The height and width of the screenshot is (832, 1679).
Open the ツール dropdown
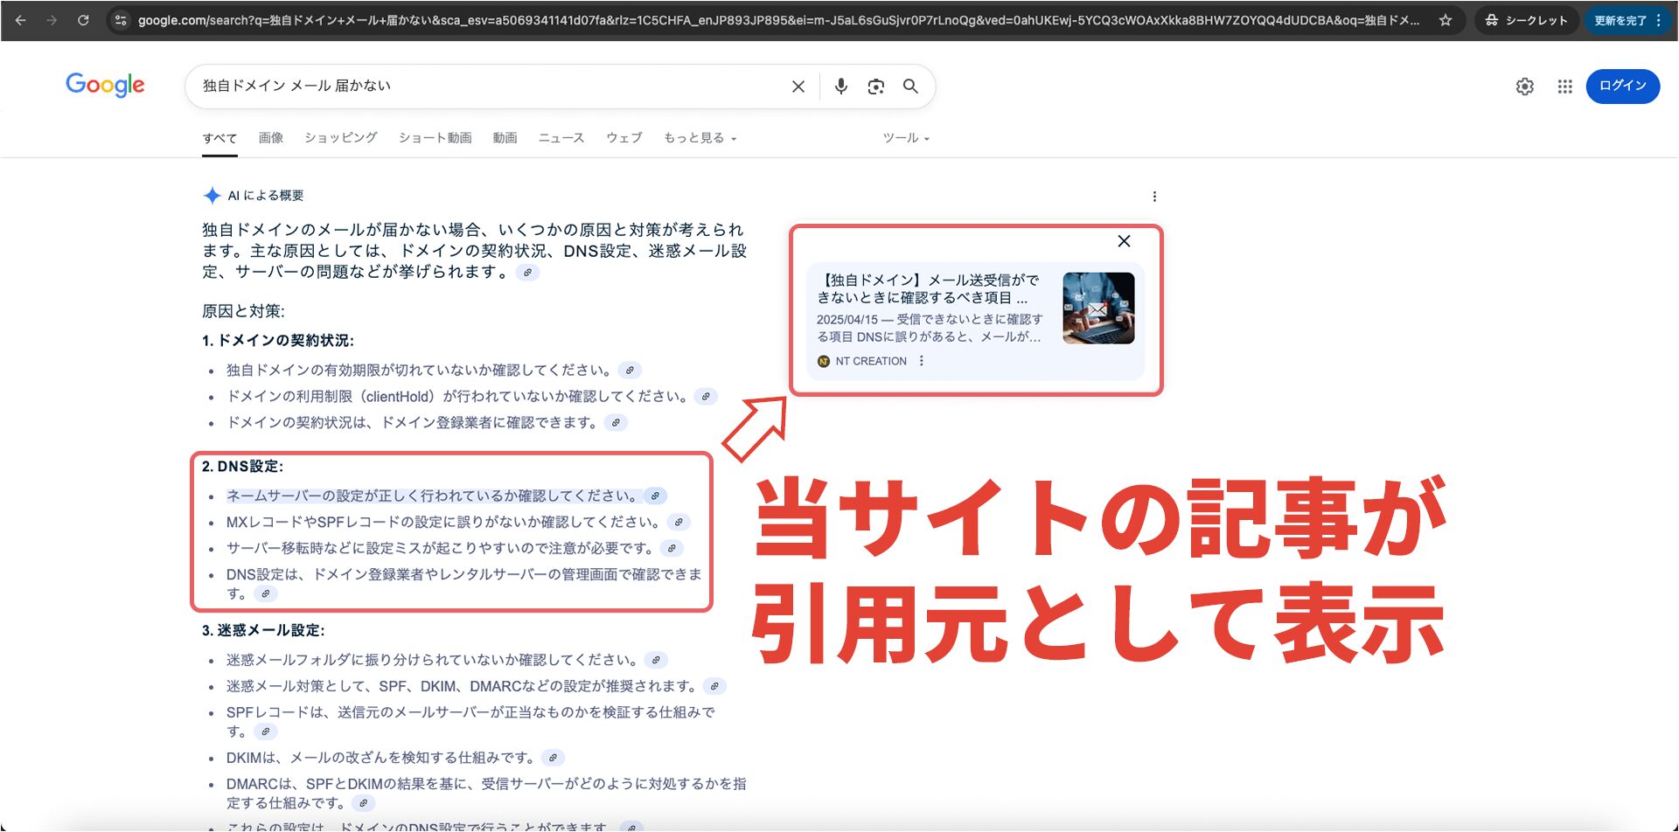906,138
